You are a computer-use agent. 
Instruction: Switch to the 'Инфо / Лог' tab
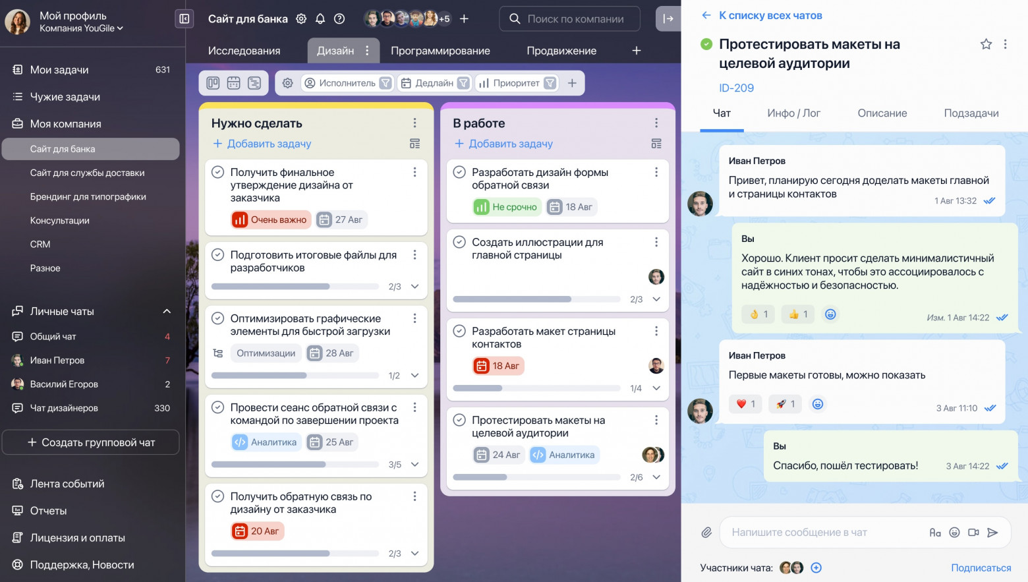[x=793, y=113]
